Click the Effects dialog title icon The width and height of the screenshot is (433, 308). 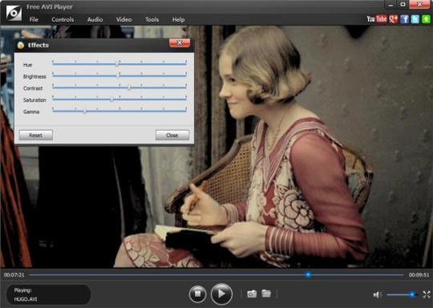21,45
